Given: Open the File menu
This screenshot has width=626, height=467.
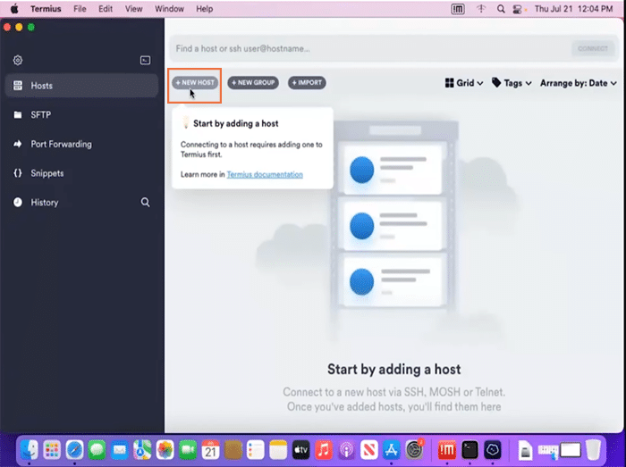Looking at the screenshot, I should [x=80, y=9].
